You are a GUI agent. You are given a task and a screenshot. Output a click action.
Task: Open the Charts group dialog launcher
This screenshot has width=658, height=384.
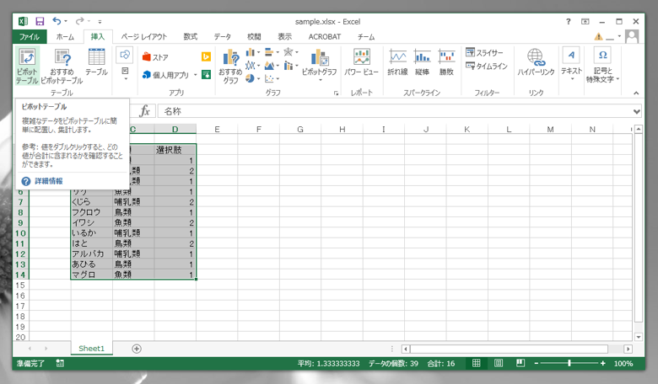[336, 93]
